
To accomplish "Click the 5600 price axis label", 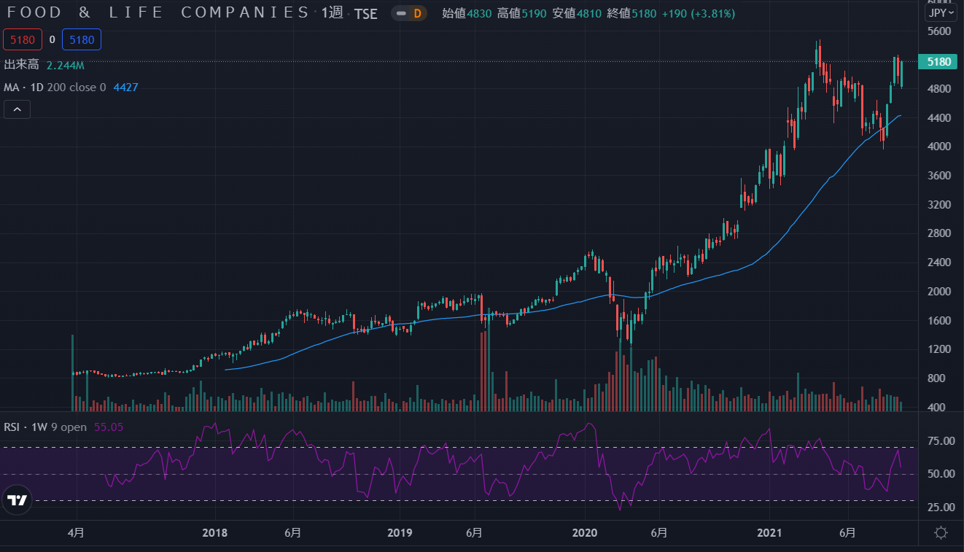I will click(939, 31).
